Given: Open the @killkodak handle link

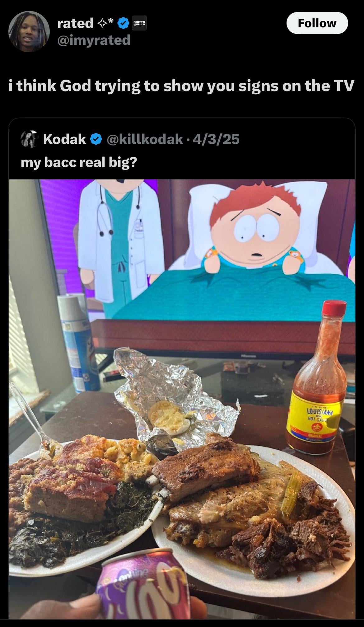Looking at the screenshot, I should tap(145, 139).
